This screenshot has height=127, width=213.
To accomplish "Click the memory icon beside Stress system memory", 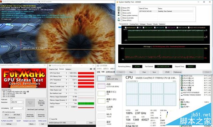I will click(x=119, y=15).
